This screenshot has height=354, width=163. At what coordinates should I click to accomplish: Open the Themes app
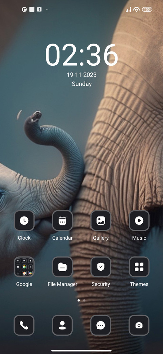[x=139, y=267]
